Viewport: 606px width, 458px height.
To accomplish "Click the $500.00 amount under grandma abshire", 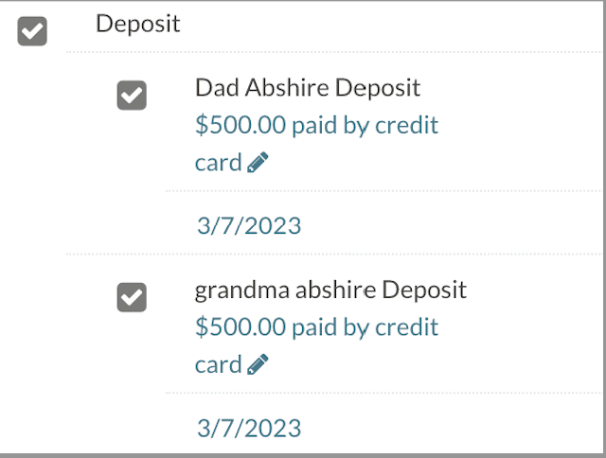I will click(x=241, y=327).
